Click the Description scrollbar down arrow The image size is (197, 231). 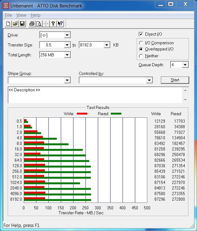tap(185, 100)
